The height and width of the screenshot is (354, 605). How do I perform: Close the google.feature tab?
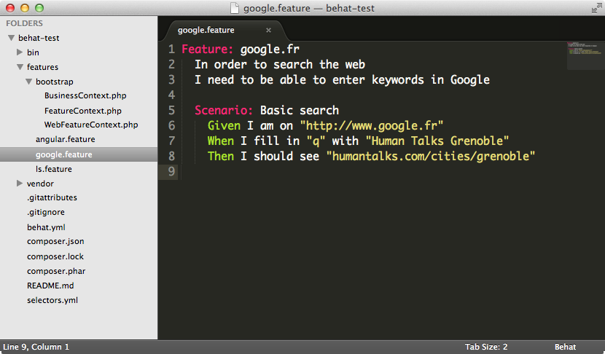pos(268,30)
